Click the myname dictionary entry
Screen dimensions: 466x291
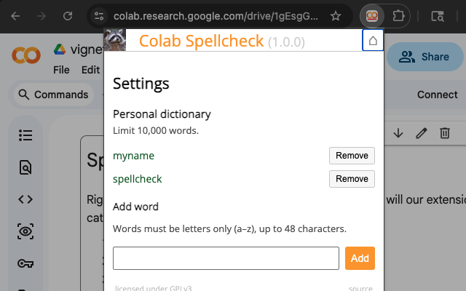coord(133,156)
